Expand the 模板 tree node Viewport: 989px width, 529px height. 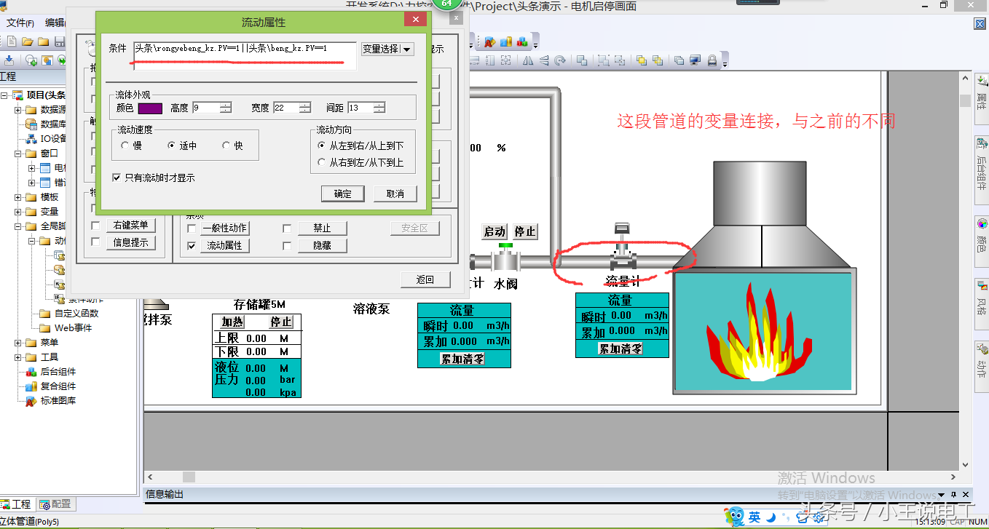17,197
